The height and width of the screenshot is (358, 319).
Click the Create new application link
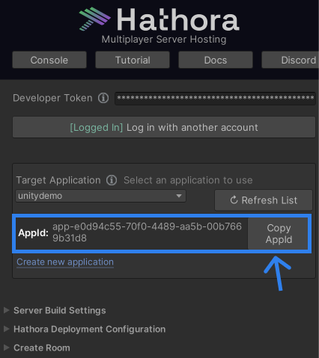click(65, 262)
